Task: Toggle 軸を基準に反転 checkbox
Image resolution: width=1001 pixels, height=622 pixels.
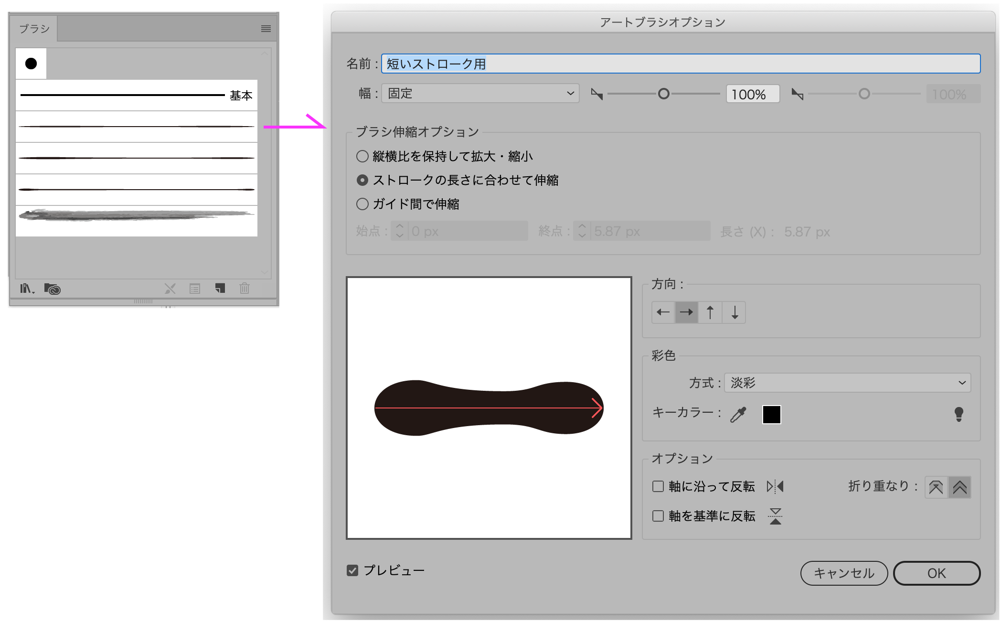Action: pos(658,516)
